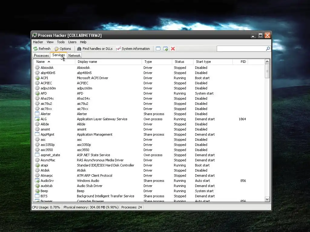Click the window icon for aspnet_state
The image size is (310, 232).
(x=37, y=155)
